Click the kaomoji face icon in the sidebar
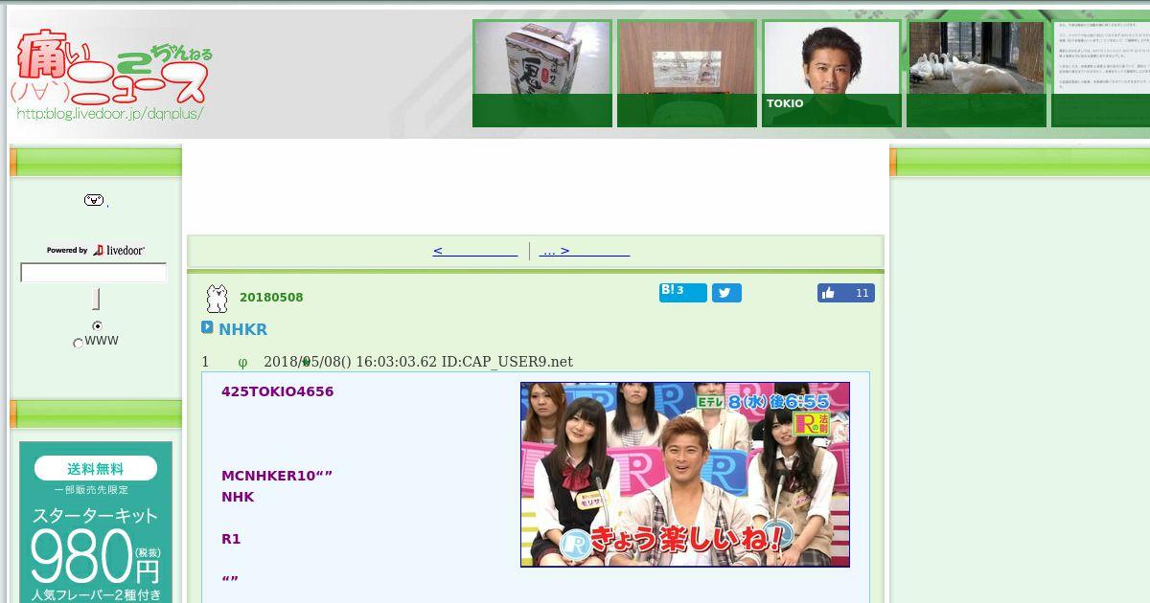The height and width of the screenshot is (603, 1150). (94, 200)
